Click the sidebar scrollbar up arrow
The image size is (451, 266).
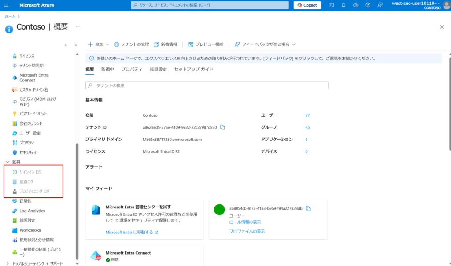[77, 54]
